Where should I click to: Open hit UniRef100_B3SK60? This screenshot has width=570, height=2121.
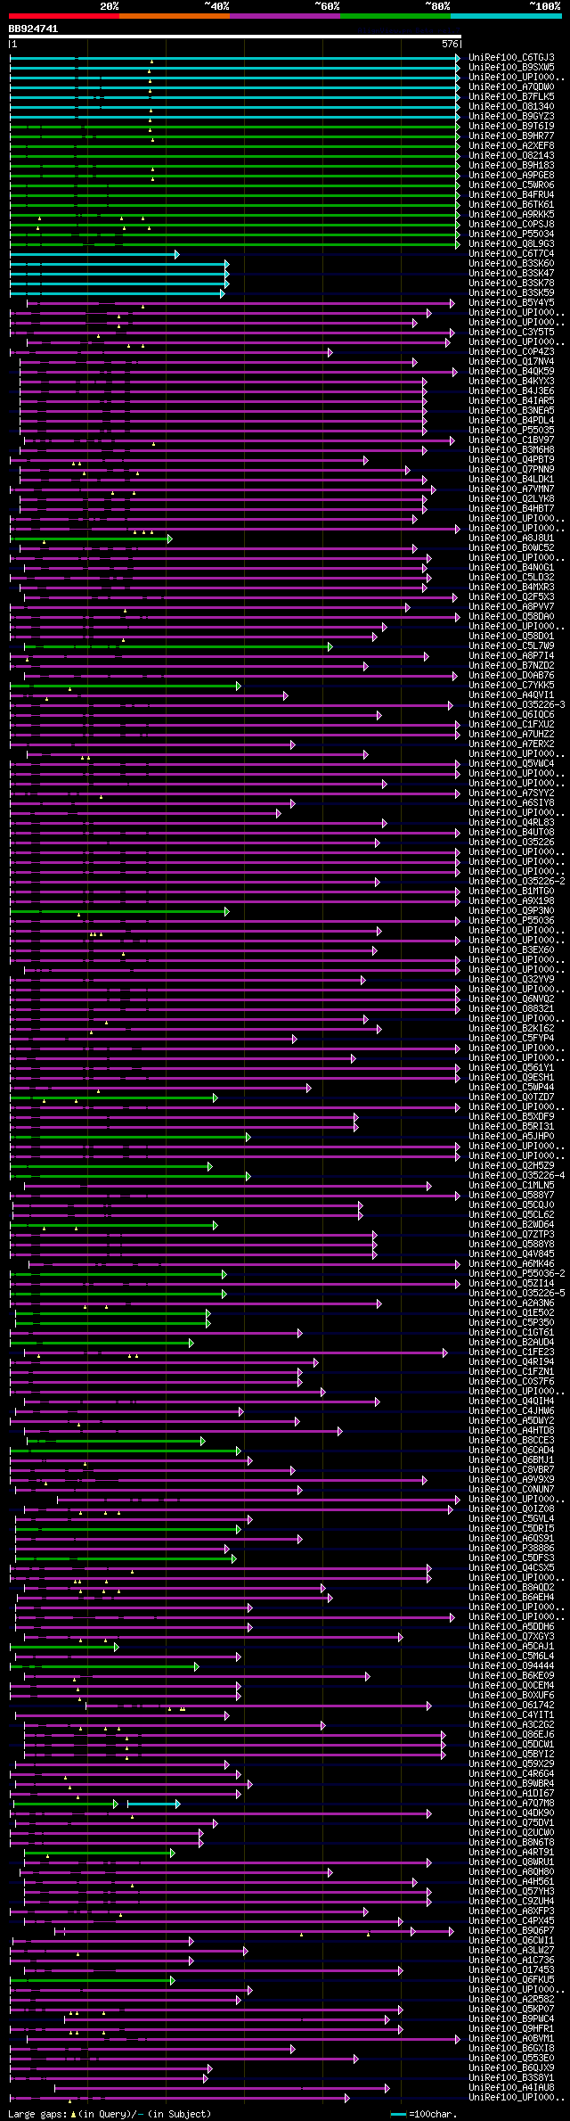click(511, 264)
